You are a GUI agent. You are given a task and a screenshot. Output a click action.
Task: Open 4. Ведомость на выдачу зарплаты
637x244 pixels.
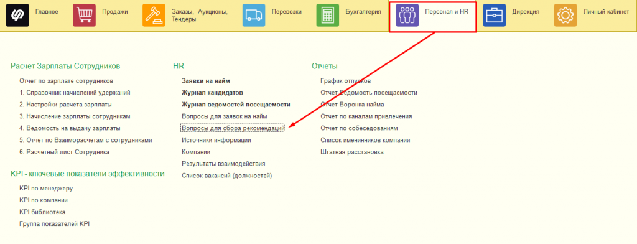(70, 128)
